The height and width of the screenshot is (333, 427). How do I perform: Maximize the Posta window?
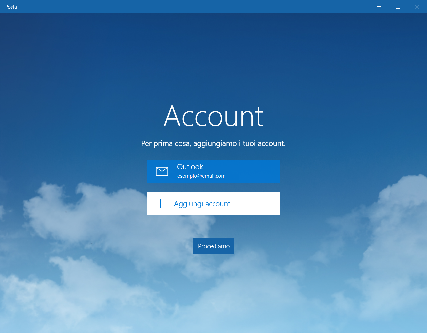tap(398, 7)
